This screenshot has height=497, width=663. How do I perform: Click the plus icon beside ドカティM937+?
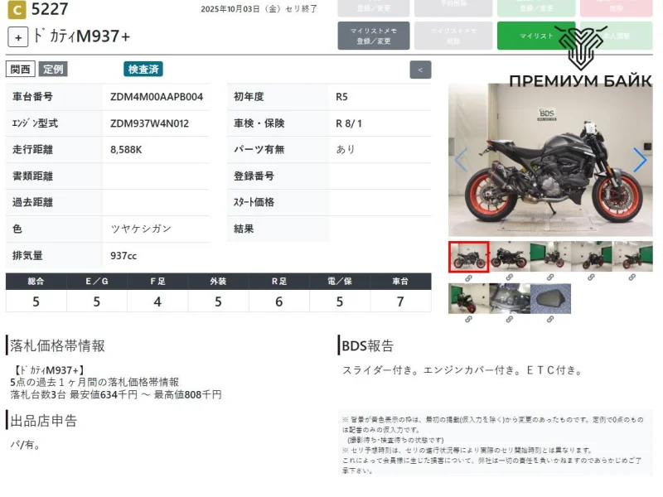click(x=18, y=36)
